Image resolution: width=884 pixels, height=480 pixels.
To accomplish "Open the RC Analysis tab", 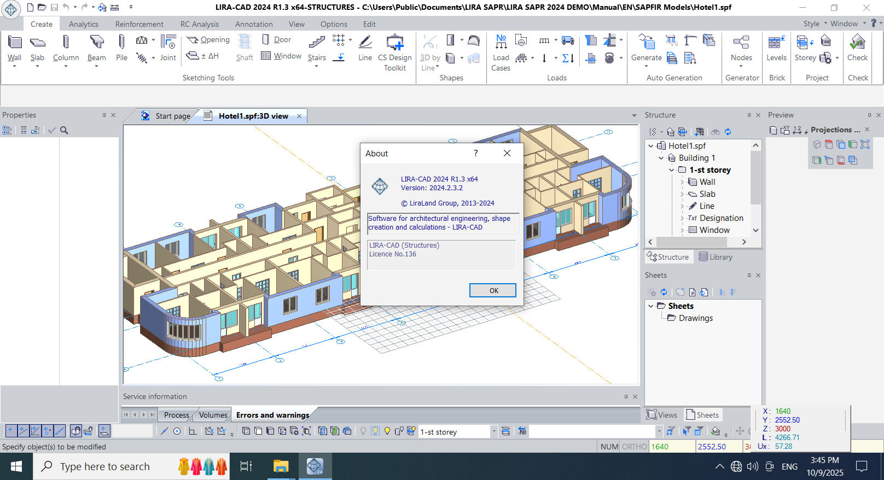I will 200,24.
